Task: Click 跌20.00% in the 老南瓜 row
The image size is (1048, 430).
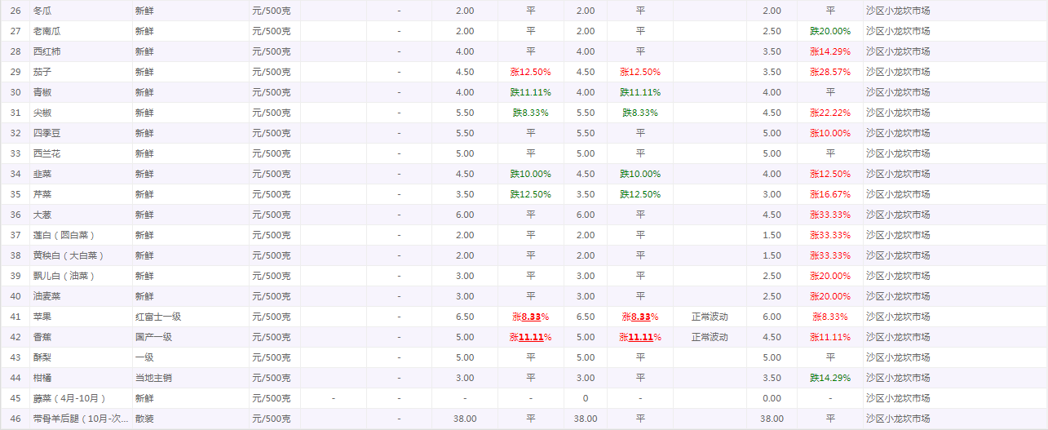Action: (829, 31)
